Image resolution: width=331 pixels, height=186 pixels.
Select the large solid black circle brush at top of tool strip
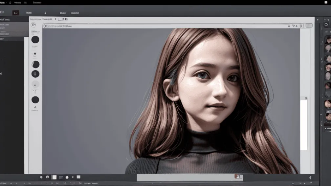[35, 40]
